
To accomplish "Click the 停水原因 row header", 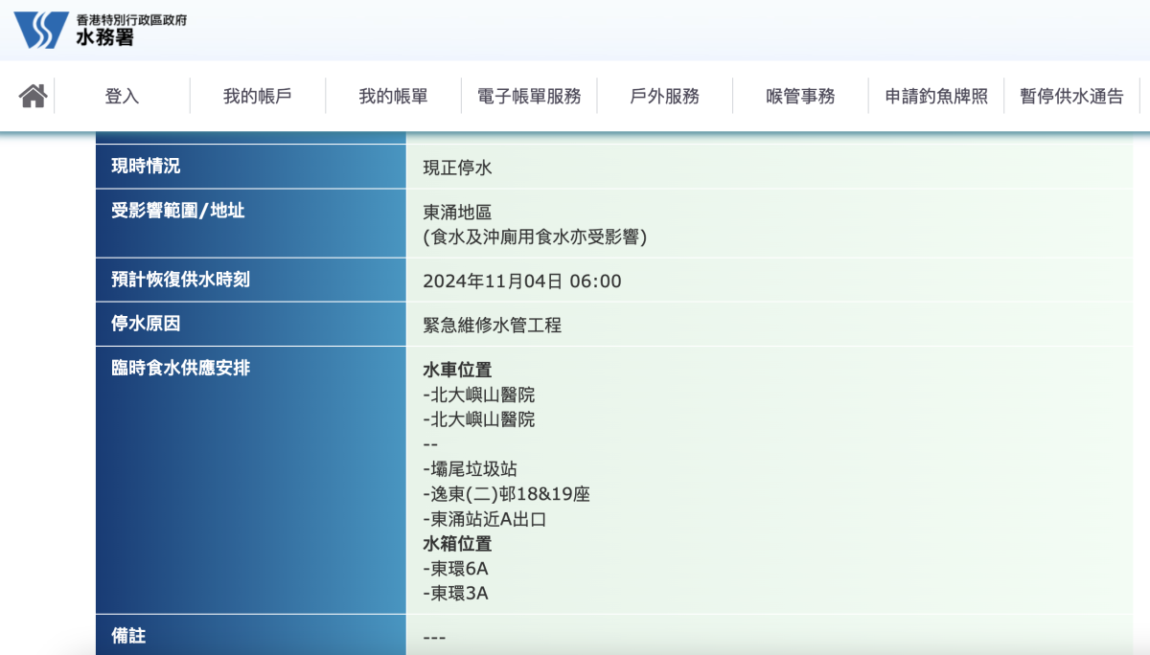I will coord(146,324).
